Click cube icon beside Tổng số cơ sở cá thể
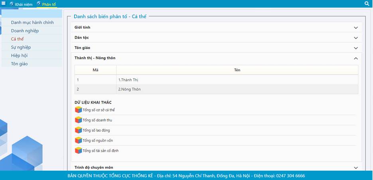Viewport: 373px width, 180px height. (78, 110)
